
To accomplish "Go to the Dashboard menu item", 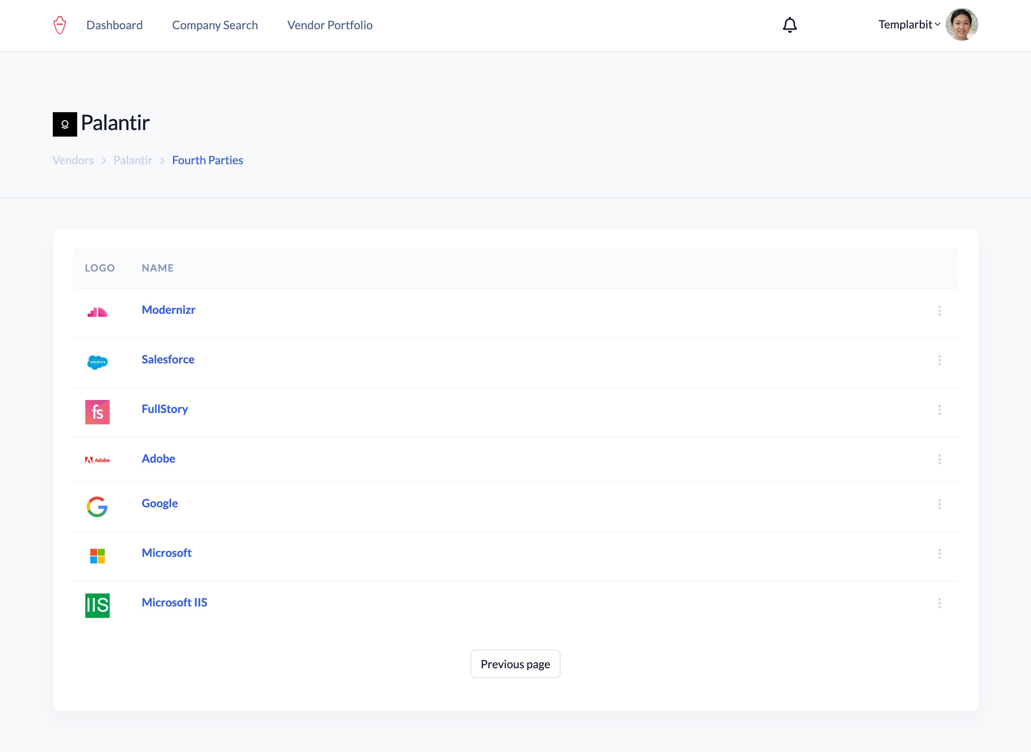I will pos(115,25).
